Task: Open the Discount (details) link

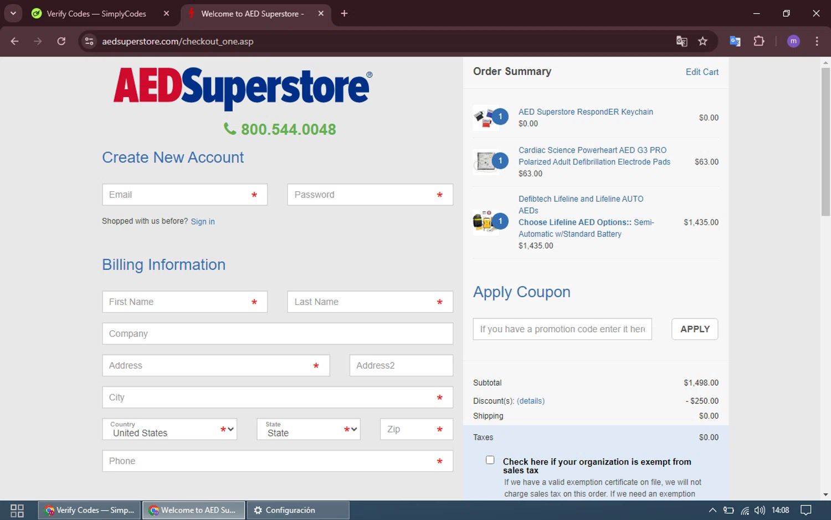Action: point(531,401)
